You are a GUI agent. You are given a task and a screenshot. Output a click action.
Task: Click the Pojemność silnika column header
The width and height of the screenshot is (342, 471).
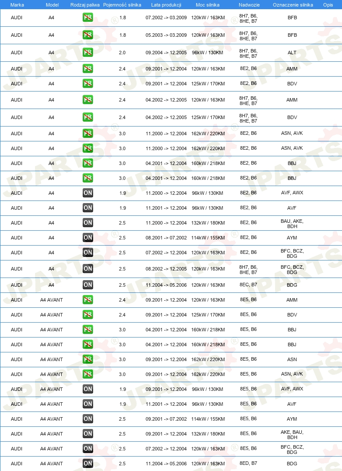[122, 5]
